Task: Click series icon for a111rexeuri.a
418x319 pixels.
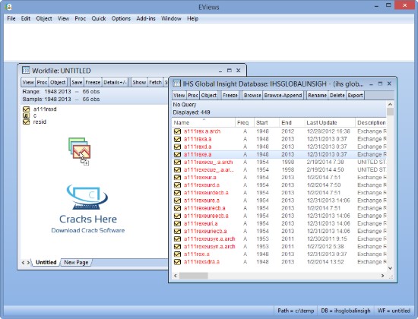Action: click(x=177, y=223)
